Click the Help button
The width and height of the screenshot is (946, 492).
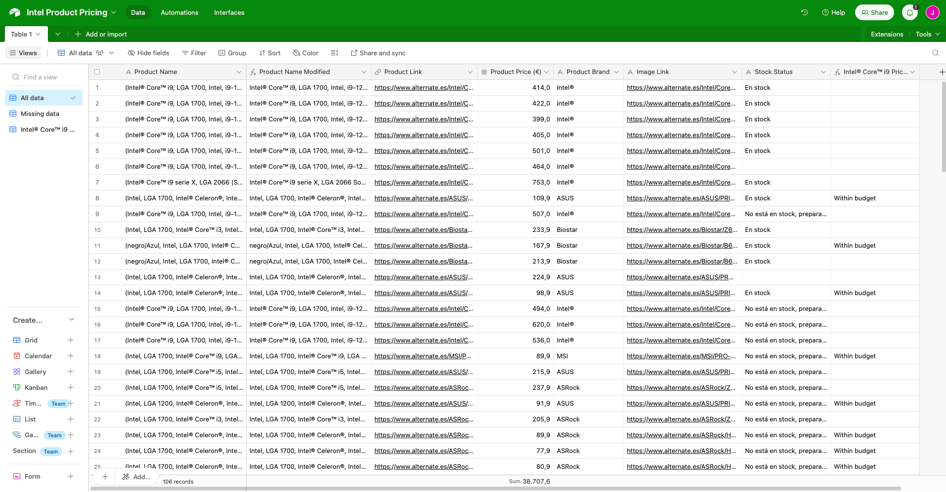[833, 12]
